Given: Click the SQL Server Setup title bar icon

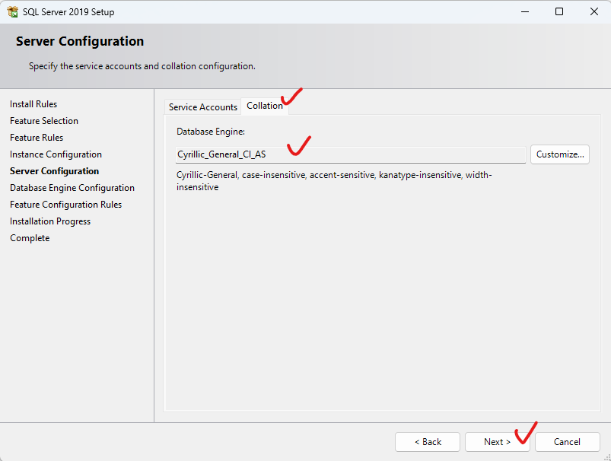Looking at the screenshot, I should [12, 11].
